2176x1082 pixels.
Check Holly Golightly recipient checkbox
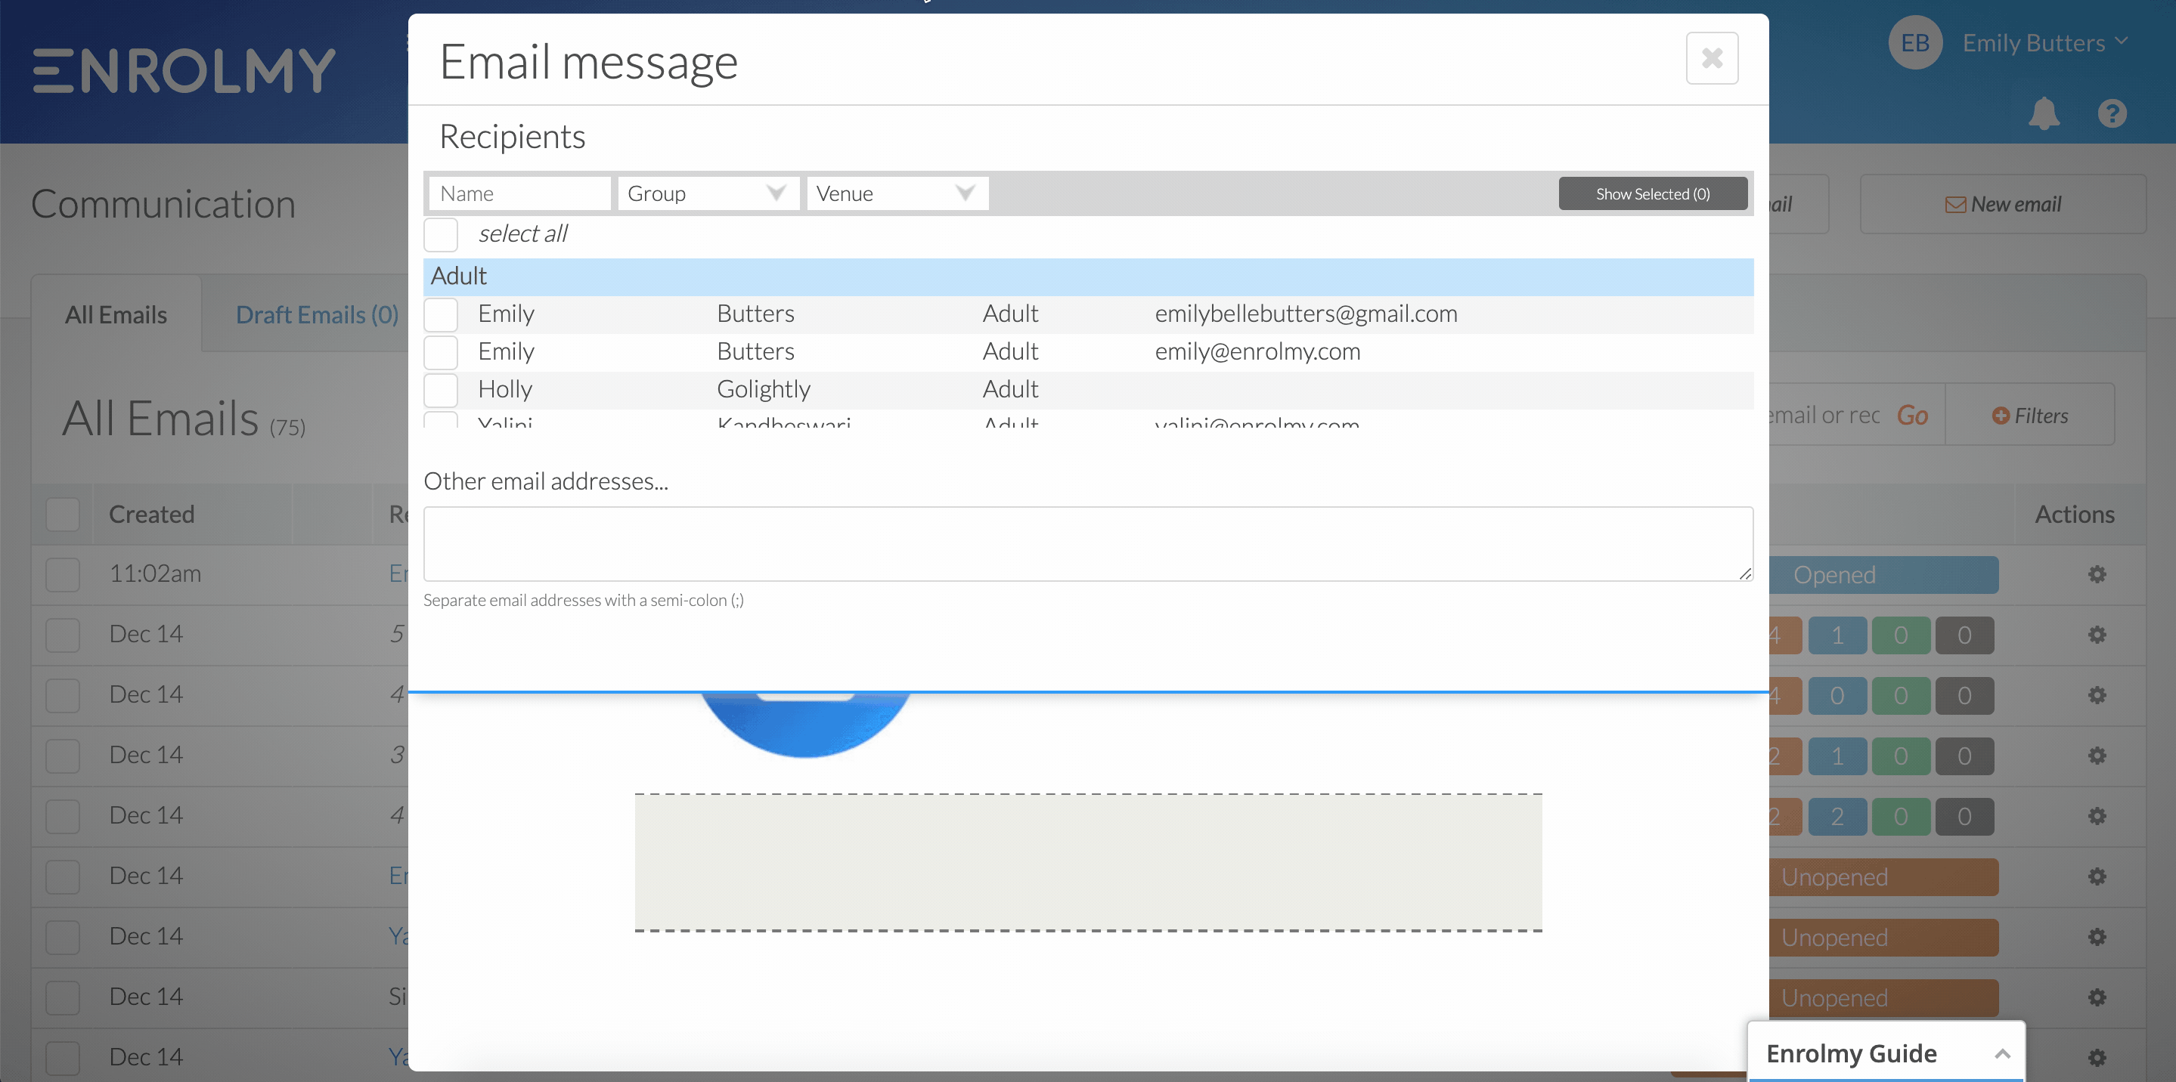tap(441, 390)
